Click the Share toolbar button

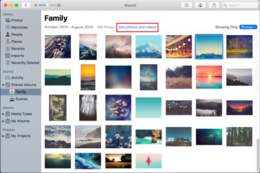[214, 5]
